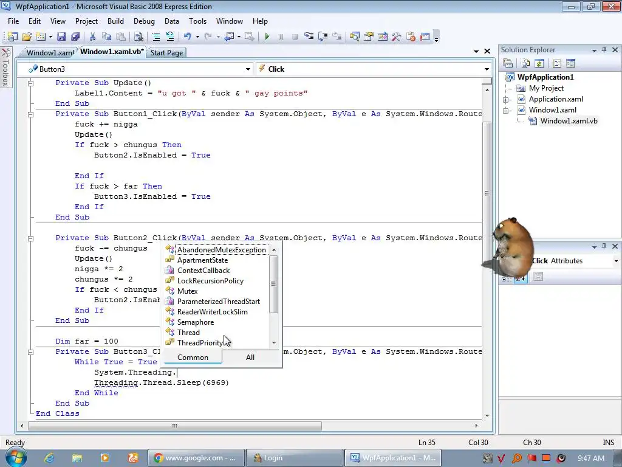Click the Add New Item toolbar icon
Viewport: 622px width, 467px height.
[41, 36]
